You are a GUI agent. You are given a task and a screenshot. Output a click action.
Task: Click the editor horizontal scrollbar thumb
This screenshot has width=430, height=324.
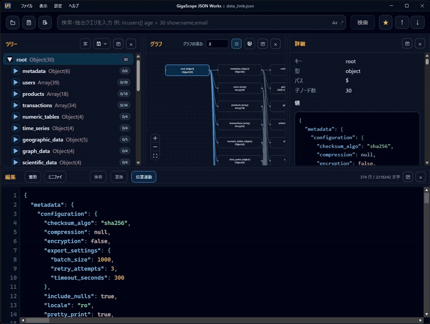click(x=37, y=320)
